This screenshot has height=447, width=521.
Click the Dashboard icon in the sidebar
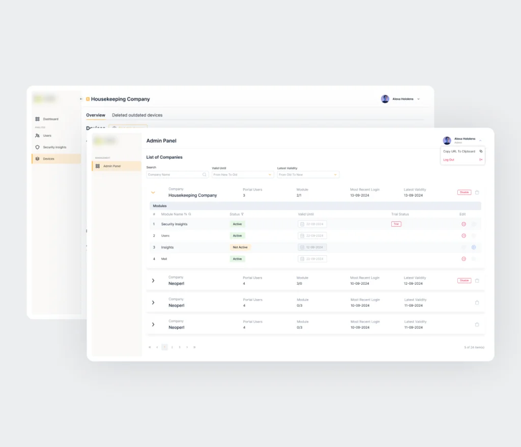tap(38, 119)
